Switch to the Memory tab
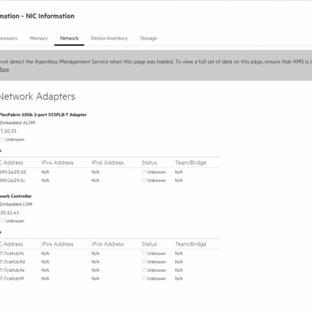This screenshot has width=312, height=312. 38,38
